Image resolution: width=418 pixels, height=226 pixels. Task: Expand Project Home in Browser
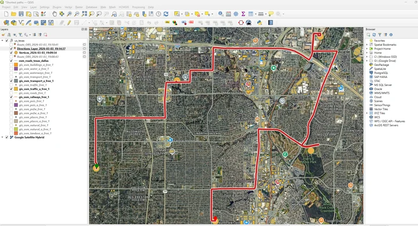pyautogui.click(x=367, y=49)
